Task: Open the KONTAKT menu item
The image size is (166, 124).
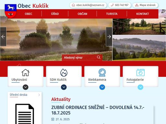Action: coord(143,14)
